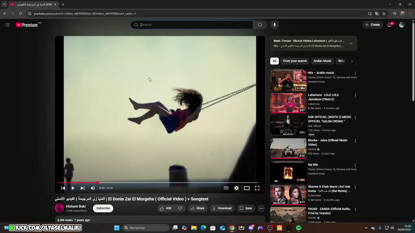Image resolution: width=415 pixels, height=233 pixels.
Task: Click the red playhead scrubber dot
Action: click(x=98, y=183)
